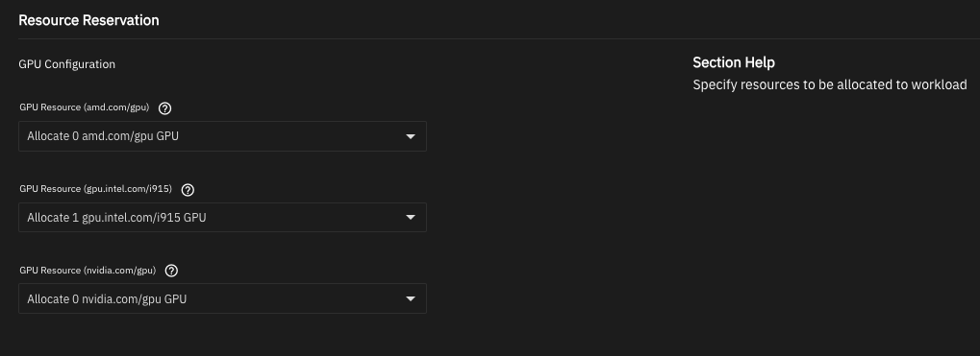Open help tooltip for amd.com/gpu resource
The height and width of the screenshot is (356, 980).
coord(165,108)
